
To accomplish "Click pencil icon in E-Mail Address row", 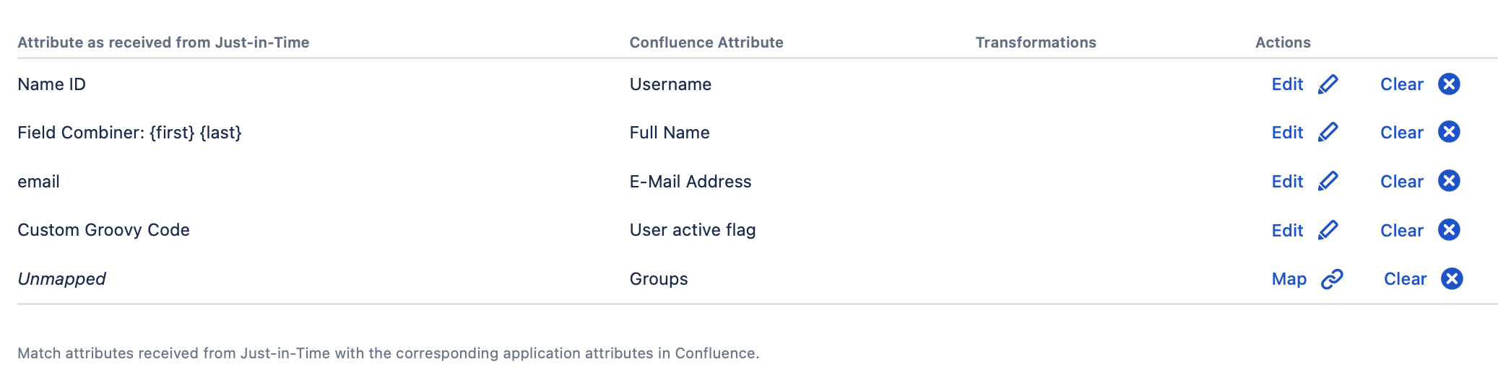I will click(x=1328, y=181).
